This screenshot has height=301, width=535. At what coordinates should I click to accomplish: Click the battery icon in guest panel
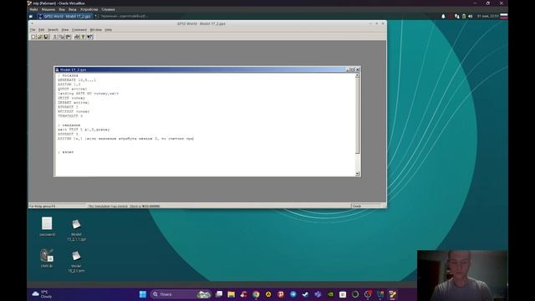464,16
